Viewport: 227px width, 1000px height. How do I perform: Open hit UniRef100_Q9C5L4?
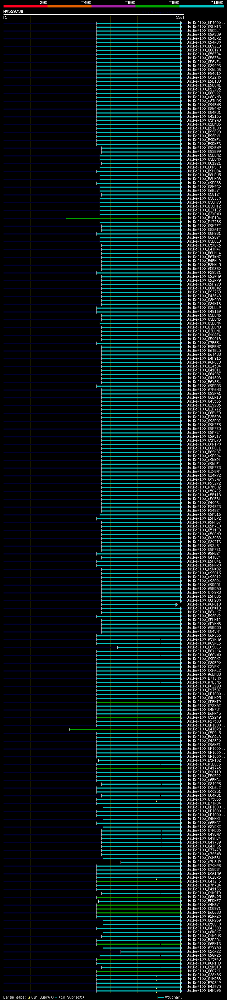coord(203,31)
